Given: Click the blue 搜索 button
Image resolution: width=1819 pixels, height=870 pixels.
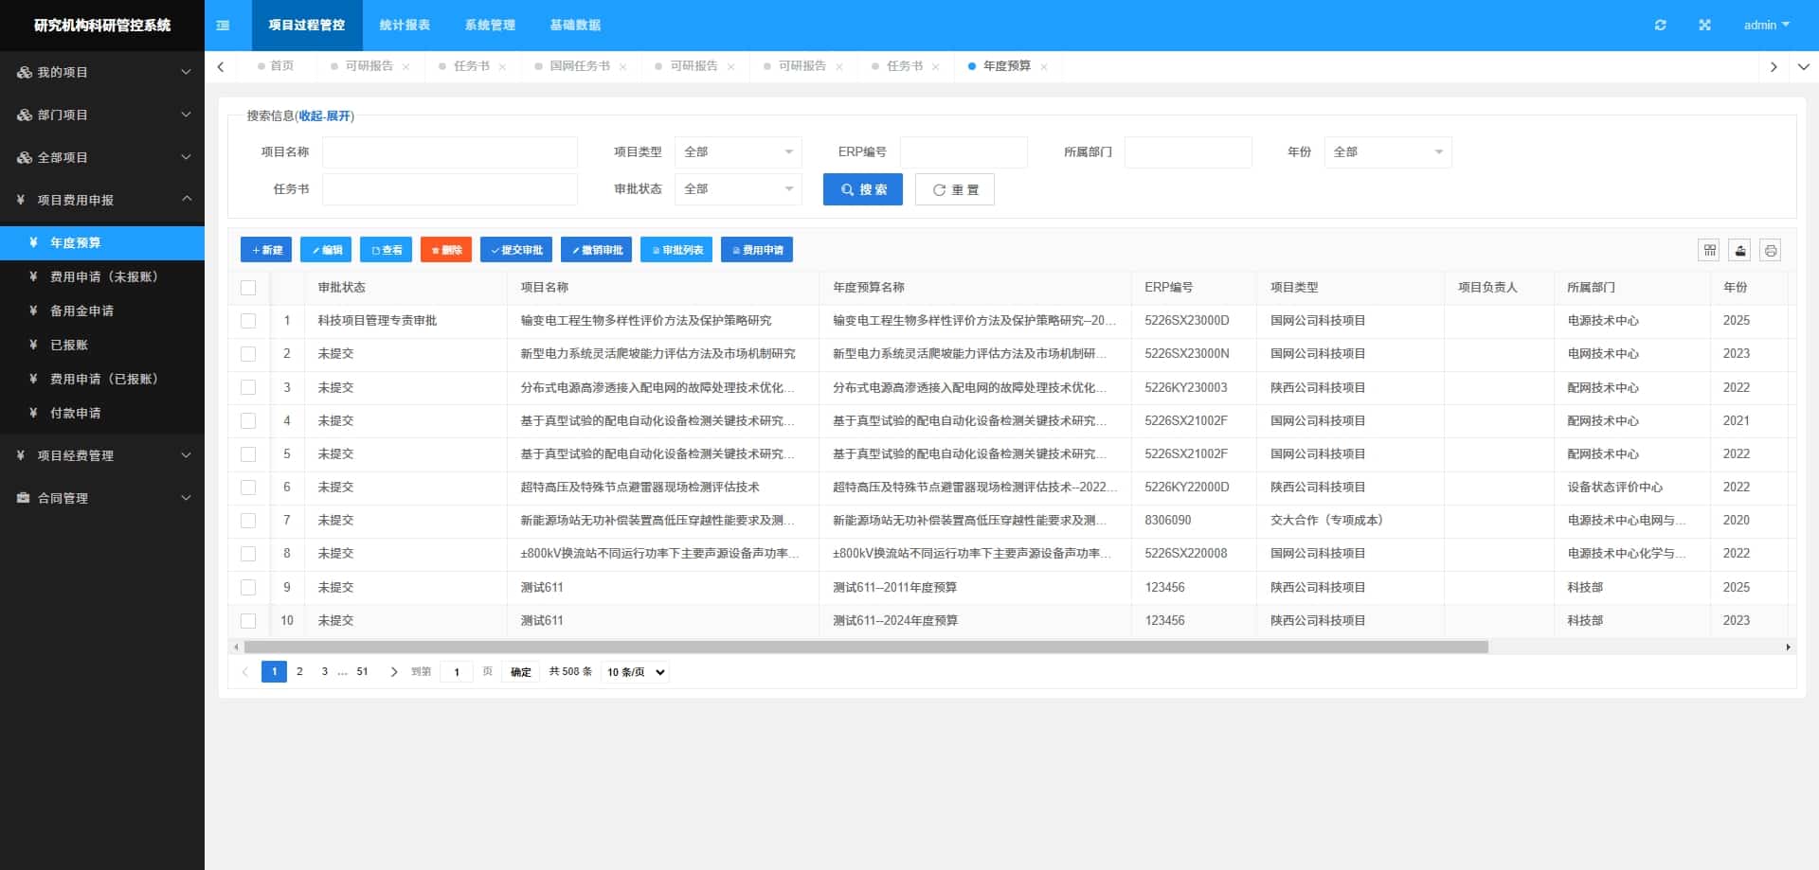Looking at the screenshot, I should tap(863, 189).
